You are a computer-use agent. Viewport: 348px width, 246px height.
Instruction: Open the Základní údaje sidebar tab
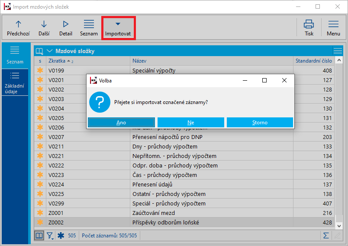tap(15, 82)
